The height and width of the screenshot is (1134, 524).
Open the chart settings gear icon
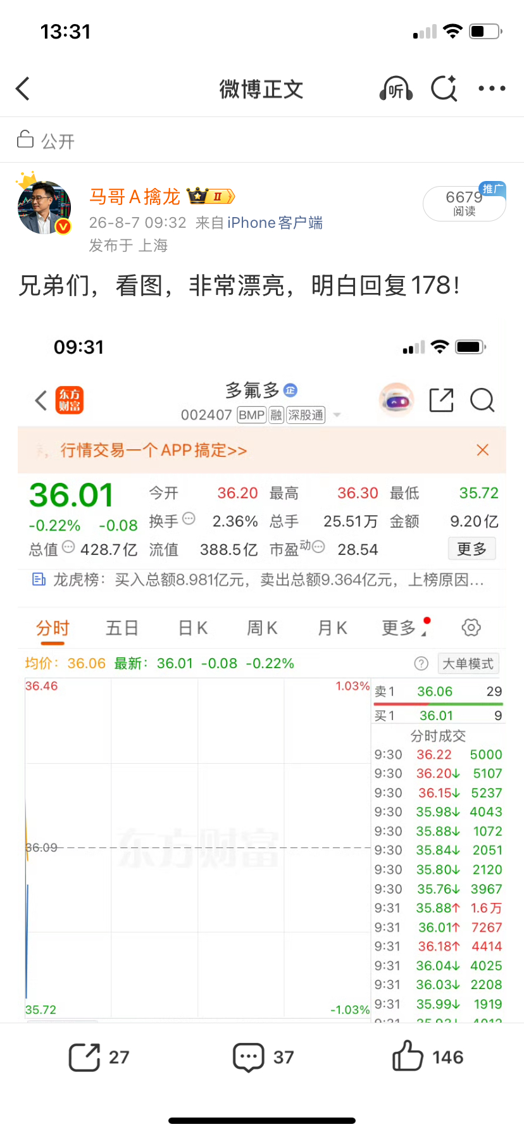(471, 627)
